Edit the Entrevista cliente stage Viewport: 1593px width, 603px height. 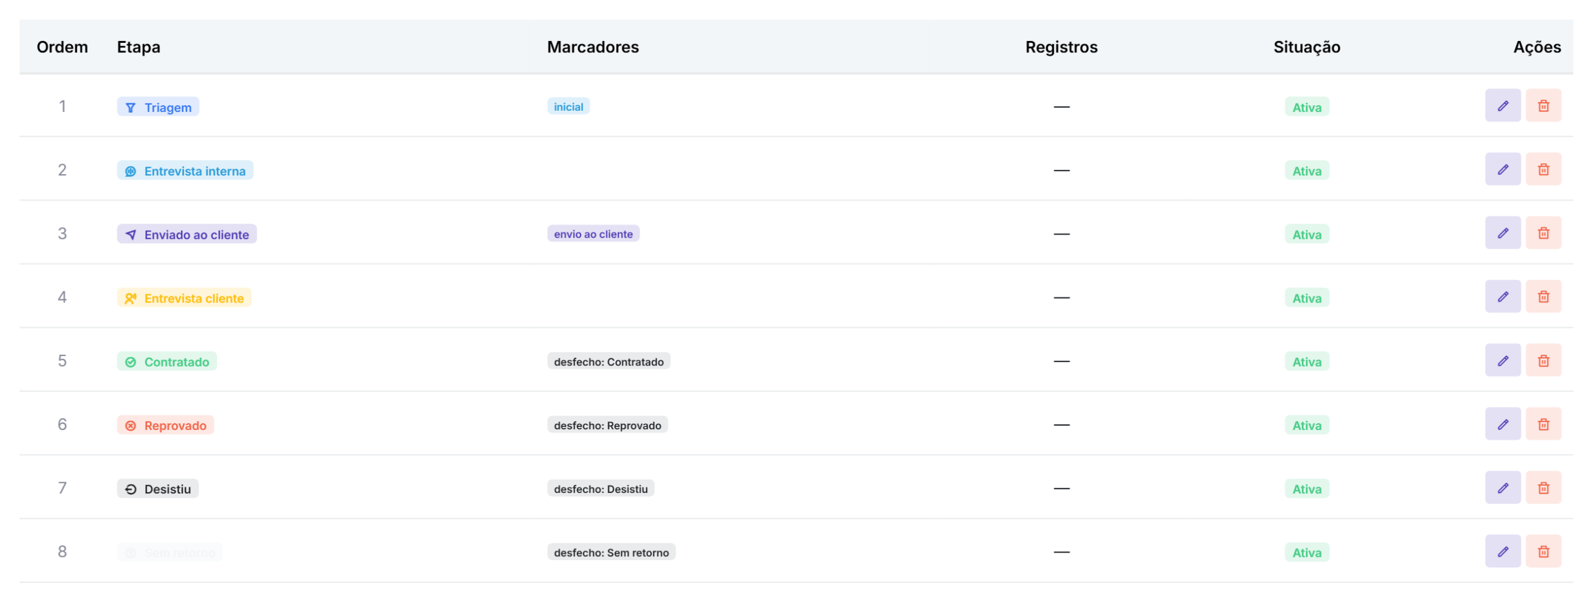(x=1502, y=297)
